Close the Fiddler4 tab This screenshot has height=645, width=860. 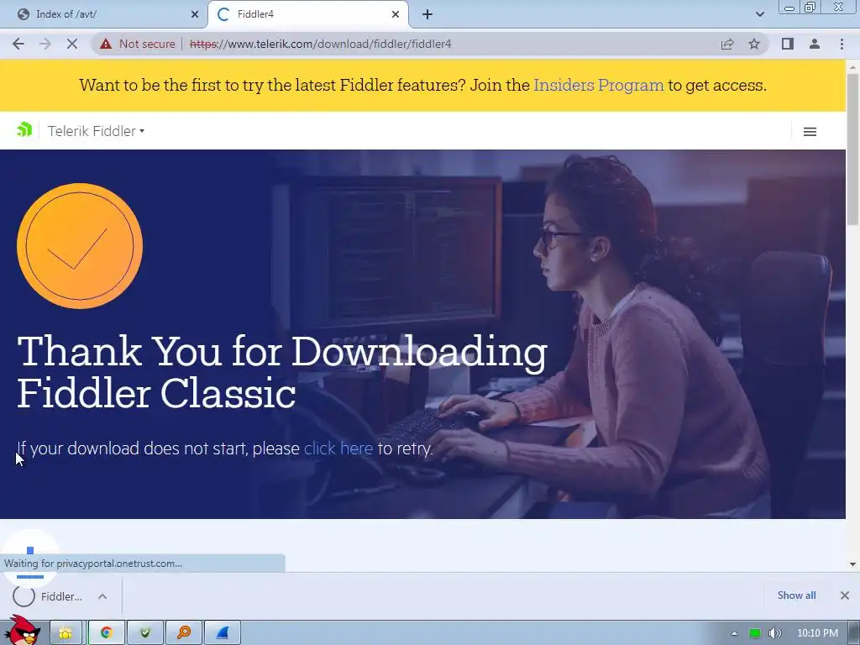[396, 14]
